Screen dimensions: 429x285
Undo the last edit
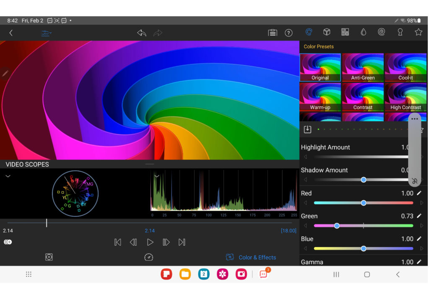[x=142, y=33]
